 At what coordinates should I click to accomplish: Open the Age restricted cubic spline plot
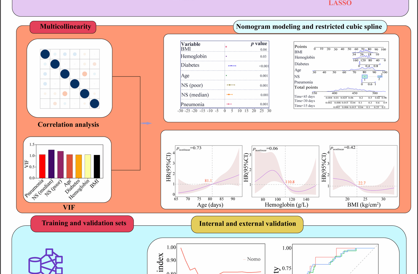pos(209,171)
